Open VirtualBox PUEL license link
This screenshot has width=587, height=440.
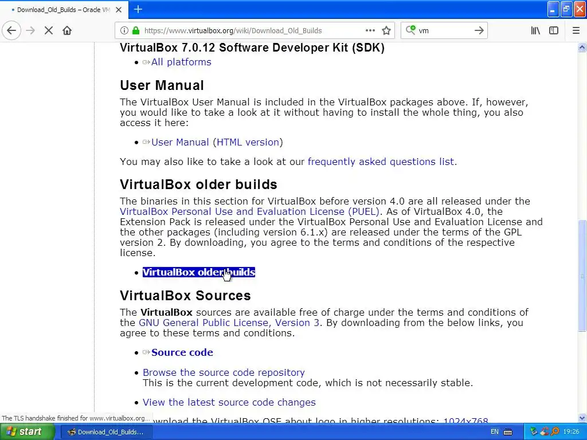(x=250, y=211)
